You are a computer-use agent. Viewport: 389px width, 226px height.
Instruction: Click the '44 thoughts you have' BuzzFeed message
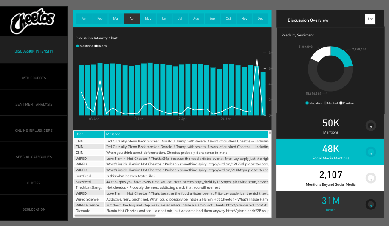pos(186,182)
